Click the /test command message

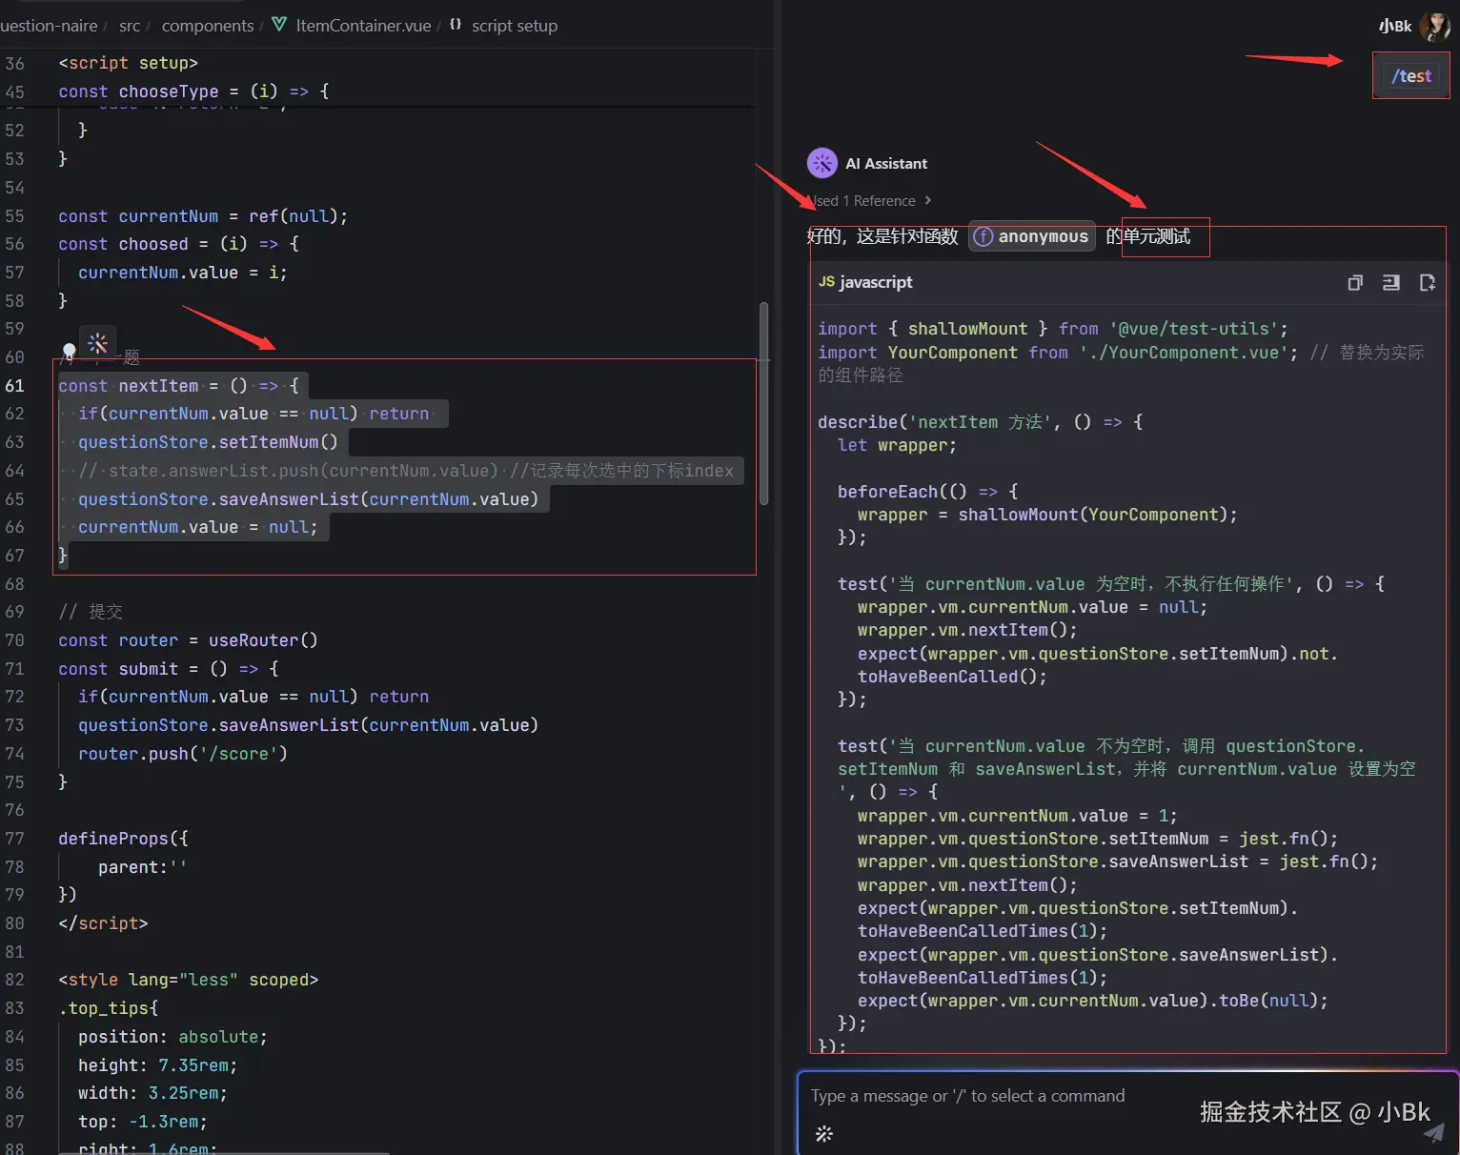(1410, 76)
